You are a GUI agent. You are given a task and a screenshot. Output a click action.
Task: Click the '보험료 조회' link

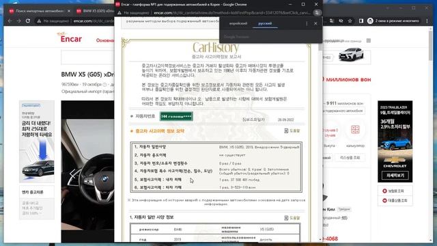coord(395,191)
